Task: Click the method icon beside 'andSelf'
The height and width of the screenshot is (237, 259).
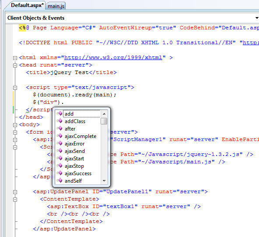Action: (59, 180)
